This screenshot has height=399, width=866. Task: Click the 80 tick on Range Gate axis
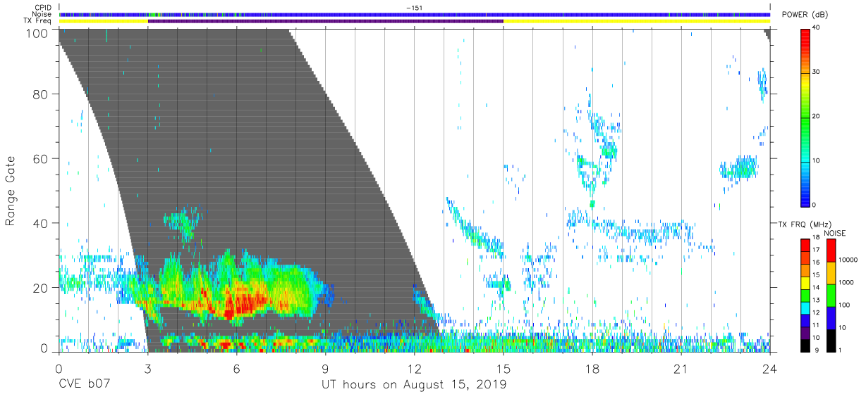point(40,94)
